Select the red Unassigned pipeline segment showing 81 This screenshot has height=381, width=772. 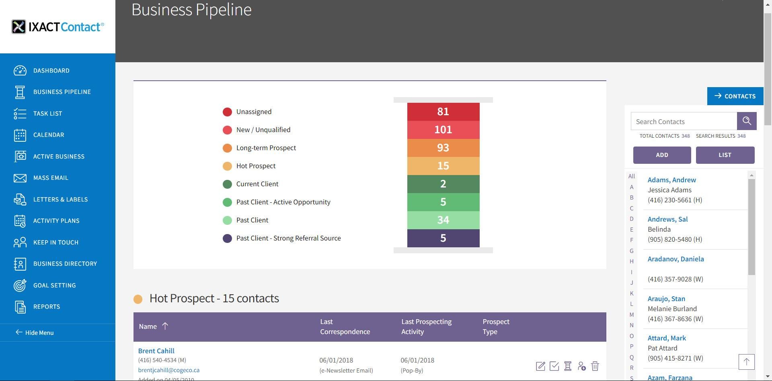443,112
